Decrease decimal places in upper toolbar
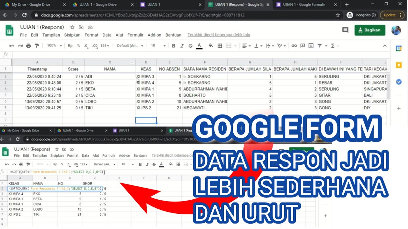Screen dimensions: 408x229 point(86,46)
